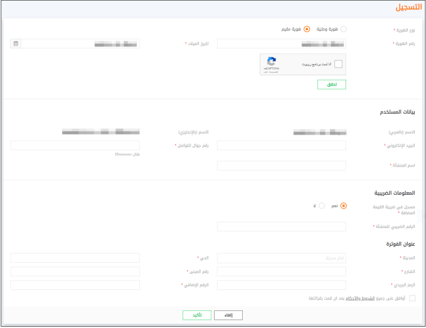Open the city (المدينة) selection field
This screenshot has width=426, height=328.
[x=281, y=258]
